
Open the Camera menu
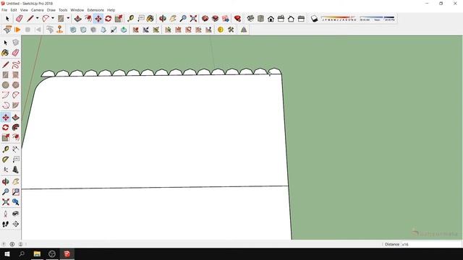point(37,10)
